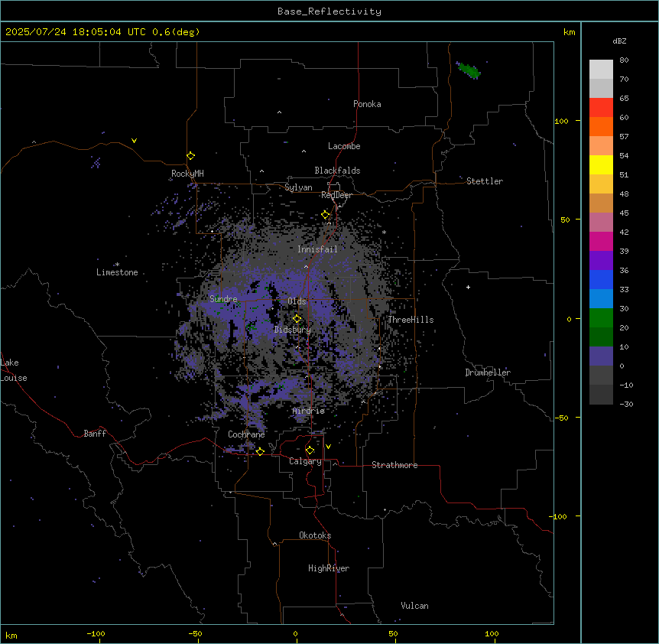The image size is (659, 644).
Task: Click the Lake Louise label
Action: [14, 370]
